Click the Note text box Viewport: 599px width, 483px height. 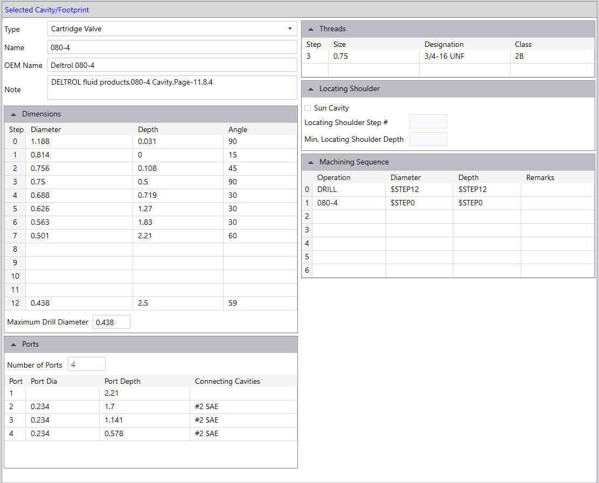coord(172,88)
